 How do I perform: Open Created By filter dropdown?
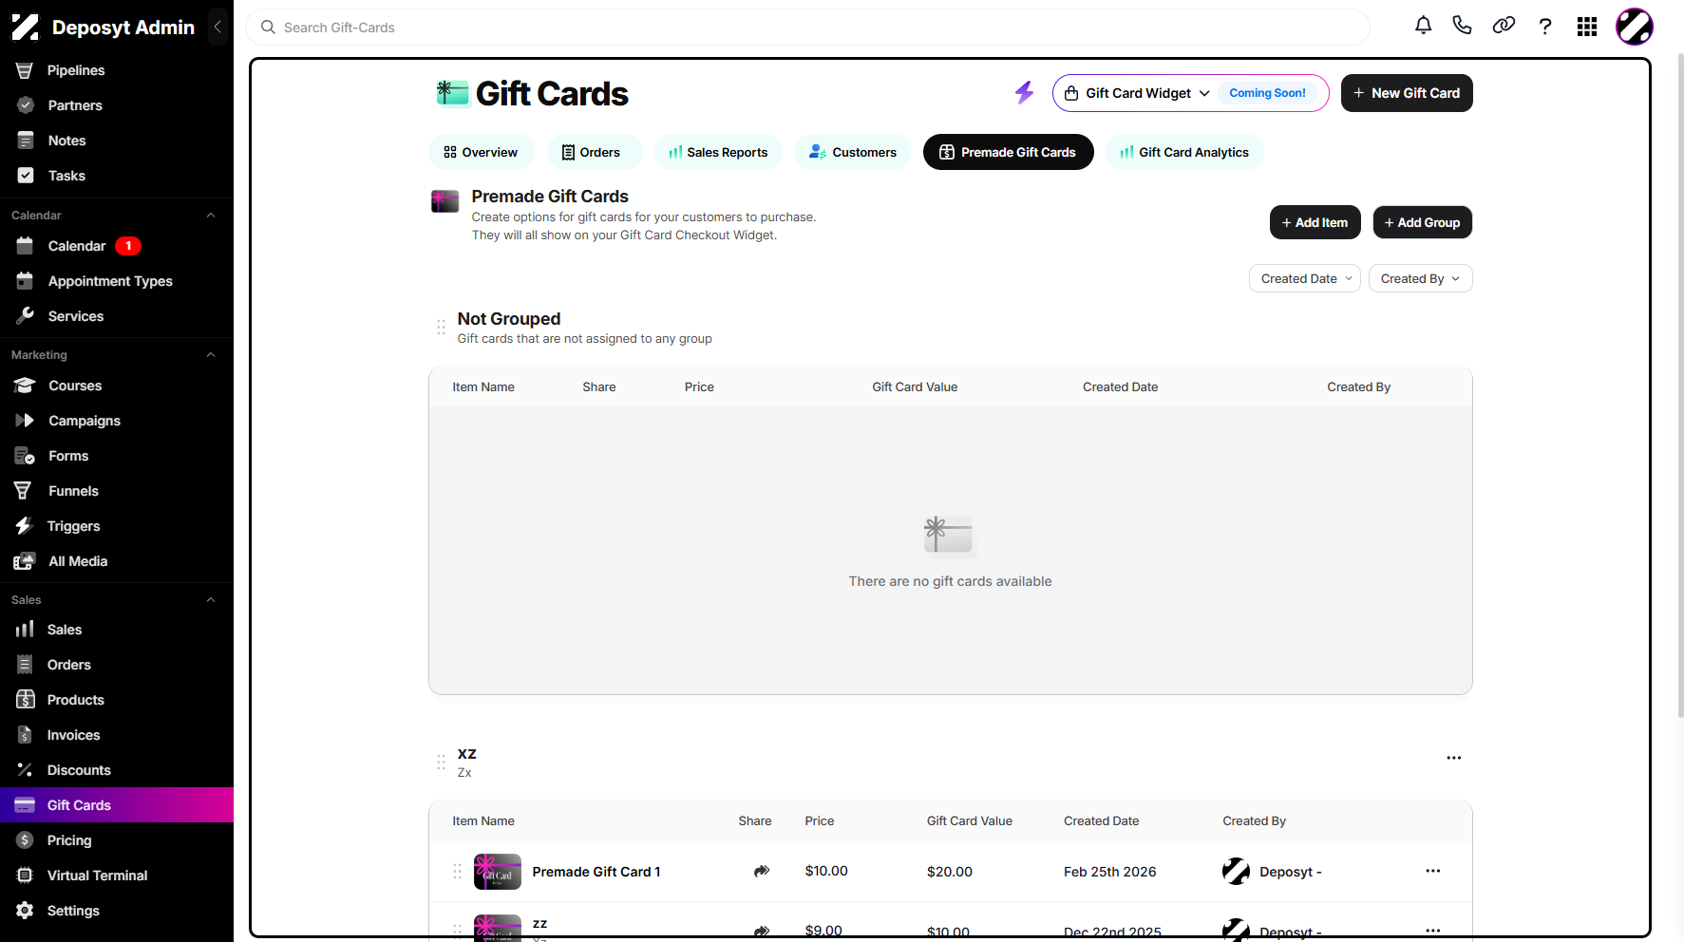[1421, 278]
